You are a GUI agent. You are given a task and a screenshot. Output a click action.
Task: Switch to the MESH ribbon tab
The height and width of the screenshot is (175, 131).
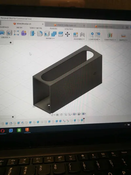coord(19,28)
